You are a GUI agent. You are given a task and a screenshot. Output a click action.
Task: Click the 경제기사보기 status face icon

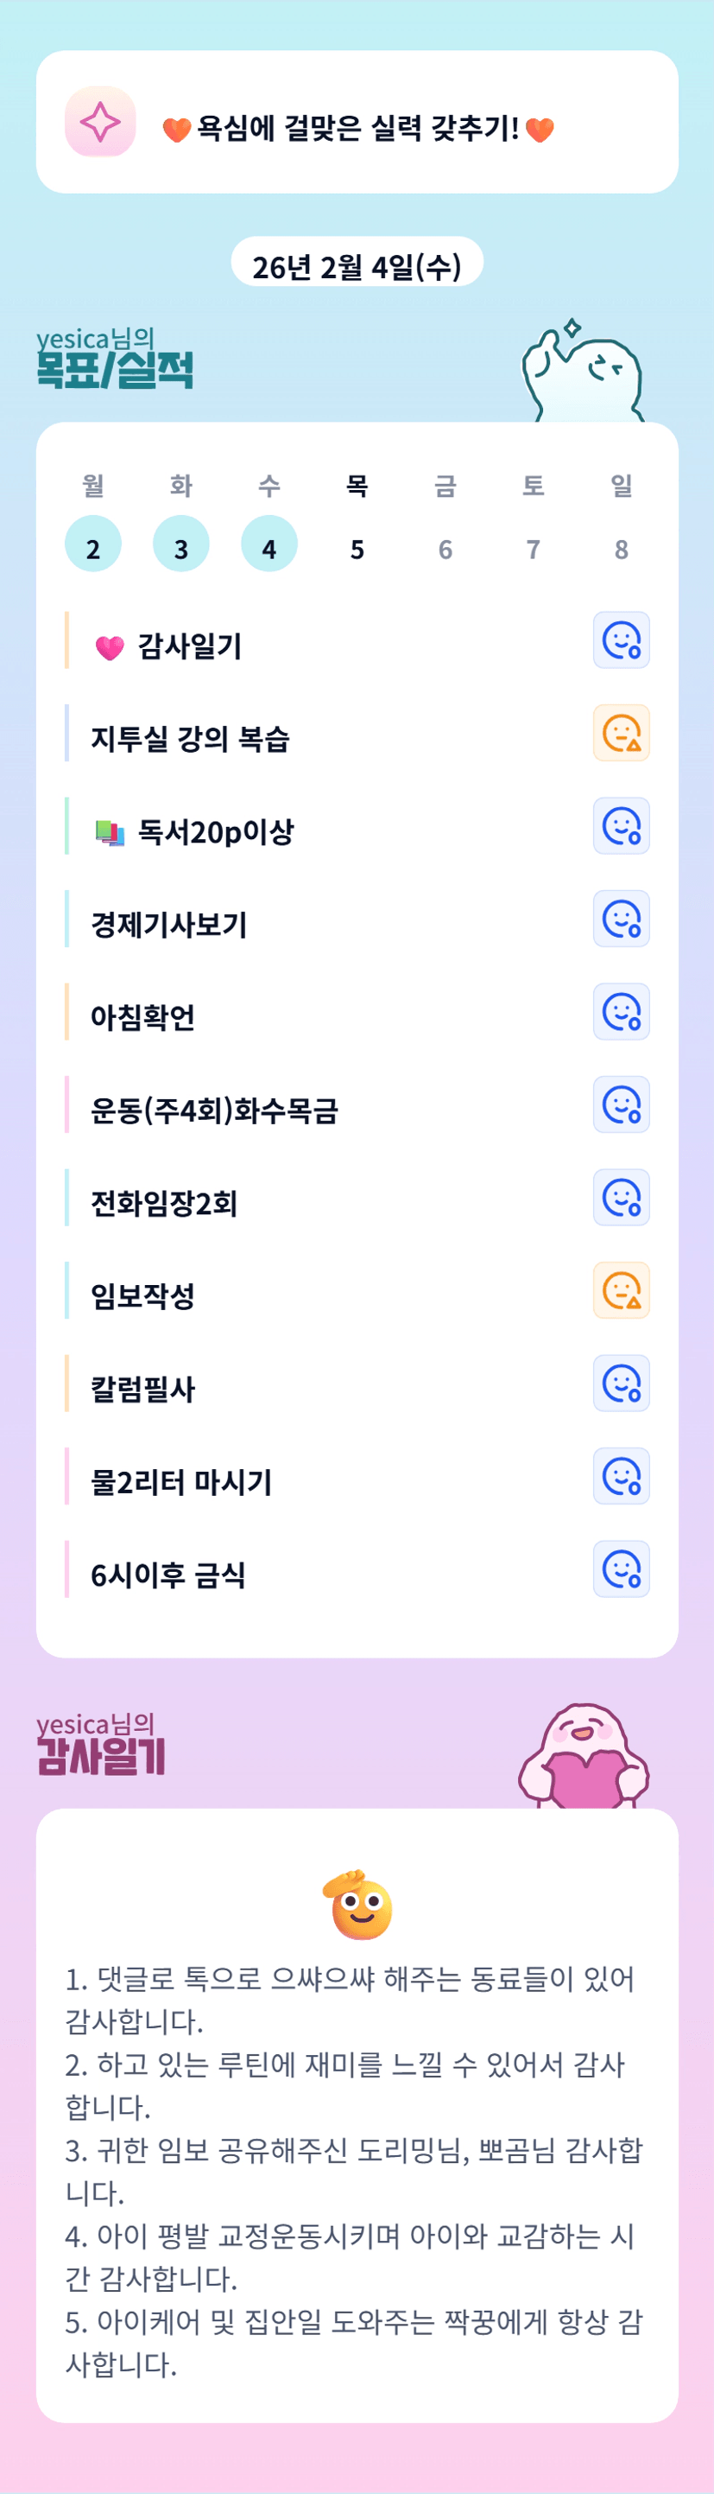tap(621, 919)
